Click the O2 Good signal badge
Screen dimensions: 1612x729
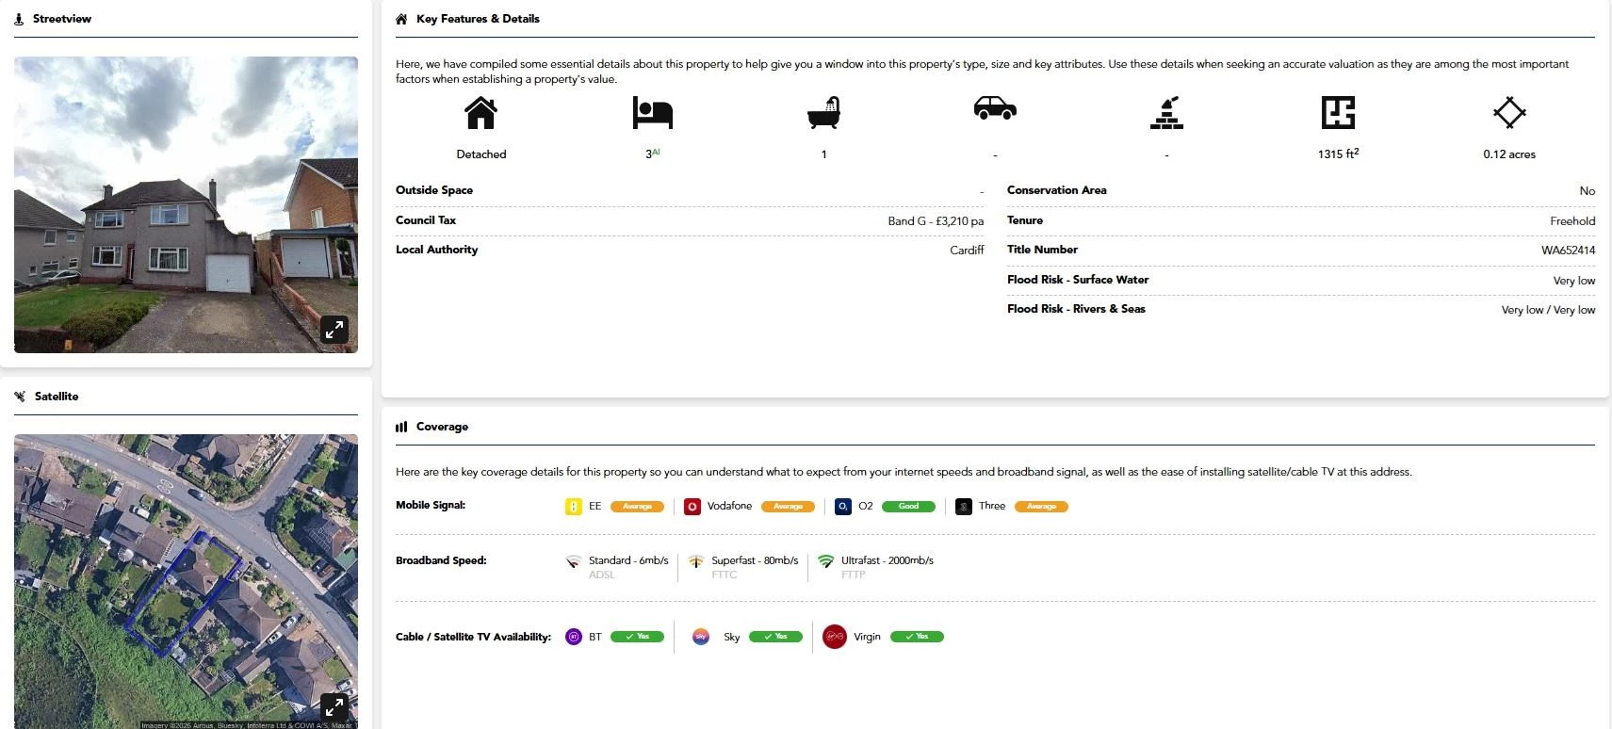(908, 507)
